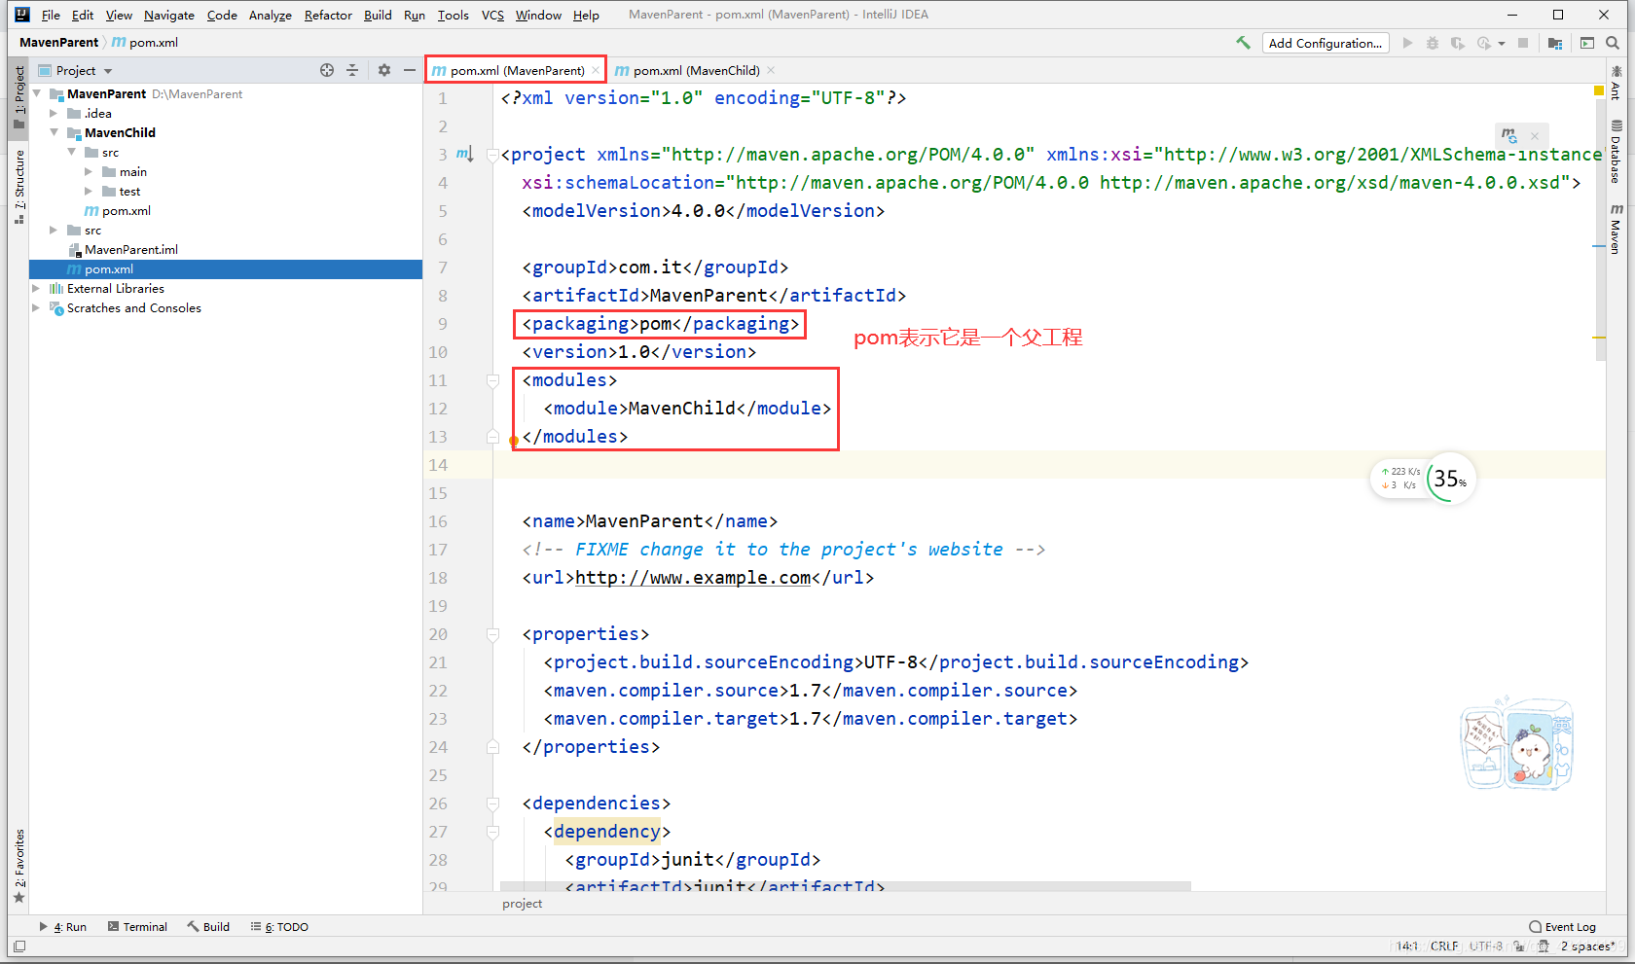Open Project Structure icon in toolbar
1635x964 pixels.
[1555, 43]
